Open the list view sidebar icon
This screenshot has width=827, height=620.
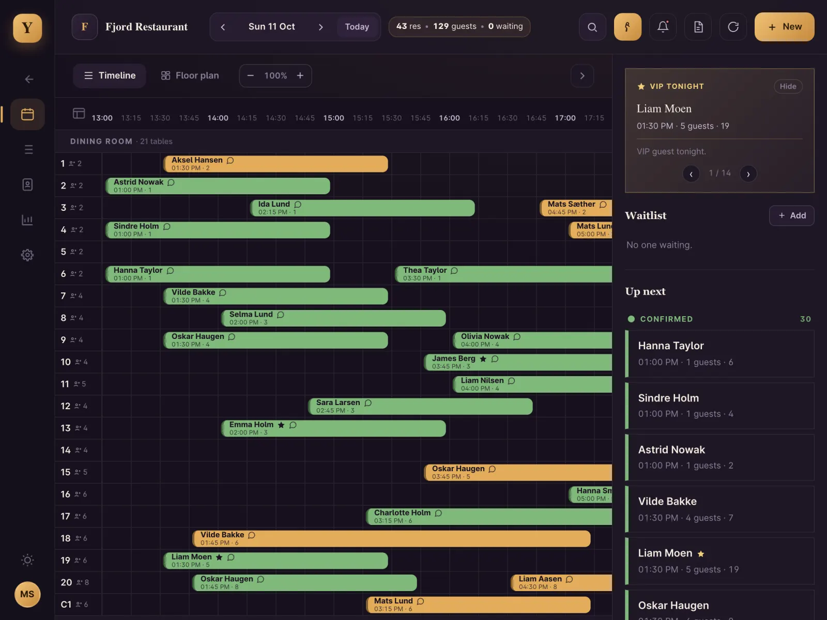(29, 149)
